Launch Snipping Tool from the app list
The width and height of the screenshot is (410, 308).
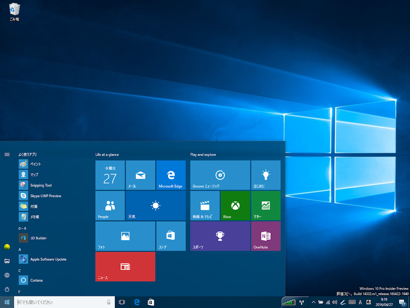click(41, 185)
